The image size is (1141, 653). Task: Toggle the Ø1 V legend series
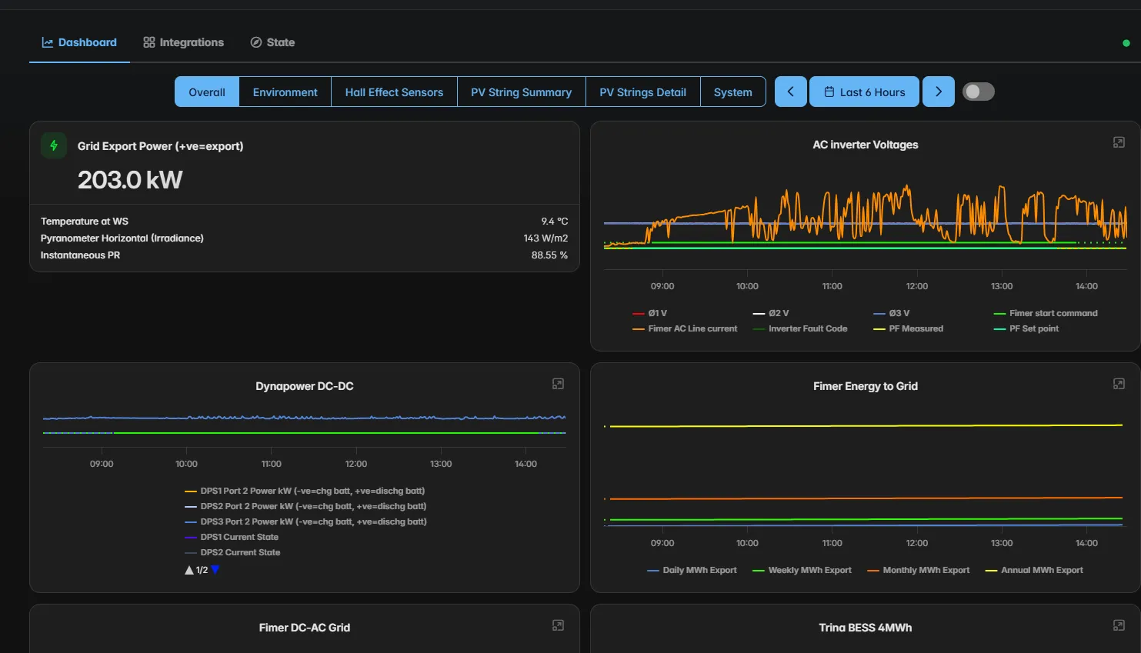649,313
